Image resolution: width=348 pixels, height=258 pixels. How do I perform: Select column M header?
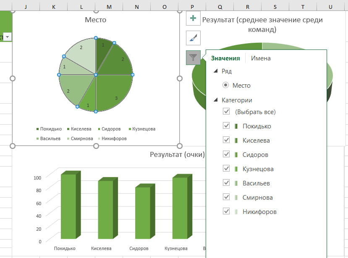coord(109,7)
